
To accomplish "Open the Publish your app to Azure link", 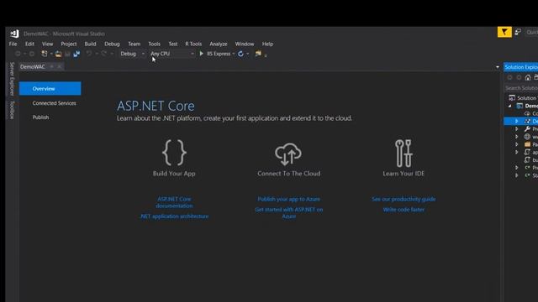I will (x=289, y=199).
